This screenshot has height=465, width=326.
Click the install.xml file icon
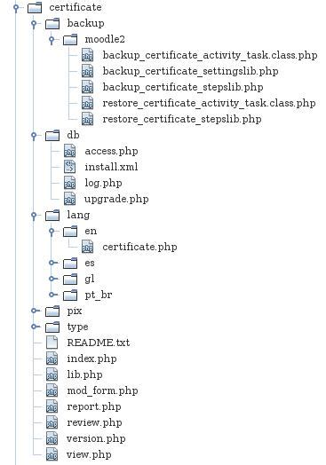(x=70, y=167)
